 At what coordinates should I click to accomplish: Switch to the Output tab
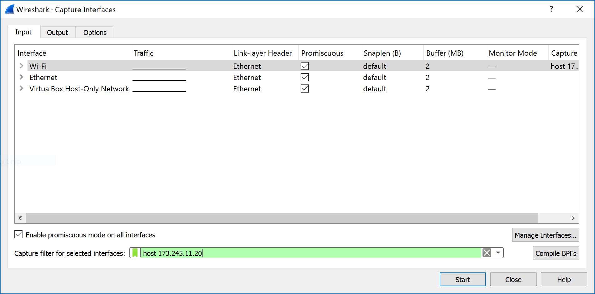[57, 33]
